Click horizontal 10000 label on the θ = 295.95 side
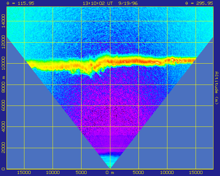This screenshot has height=176, width=220. [167, 173]
